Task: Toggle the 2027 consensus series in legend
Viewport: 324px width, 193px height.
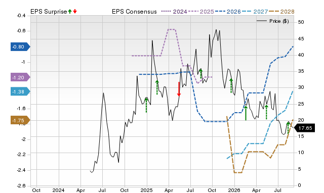Action: (x=255, y=12)
